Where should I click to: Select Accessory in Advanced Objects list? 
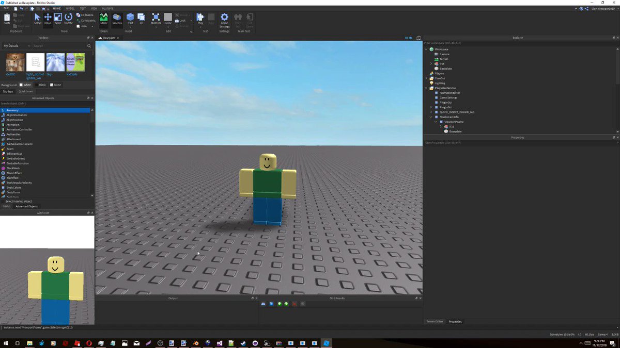coord(45,110)
